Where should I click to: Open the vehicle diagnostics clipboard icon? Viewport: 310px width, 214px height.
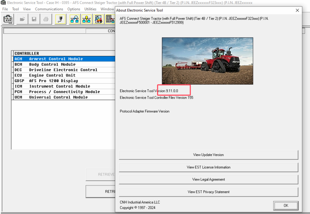tap(98, 19)
